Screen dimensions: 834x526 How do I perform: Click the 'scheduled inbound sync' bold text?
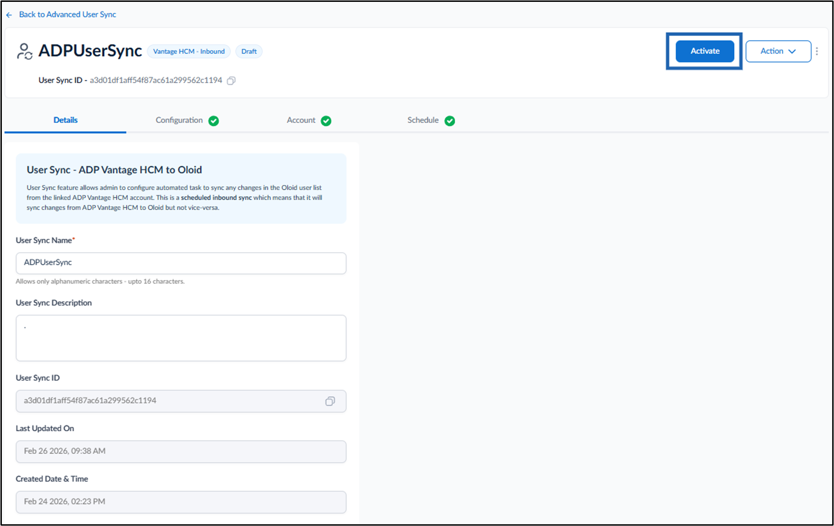216,198
